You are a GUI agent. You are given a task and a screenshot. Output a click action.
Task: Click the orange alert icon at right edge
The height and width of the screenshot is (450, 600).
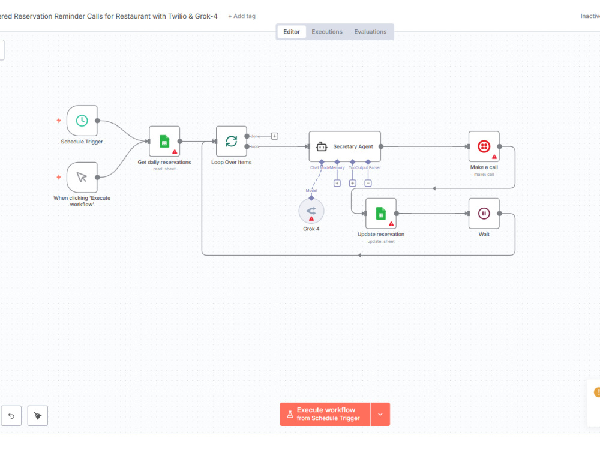pos(597,392)
